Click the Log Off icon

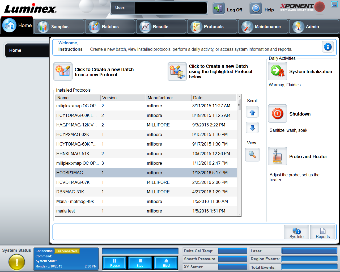point(218,8)
